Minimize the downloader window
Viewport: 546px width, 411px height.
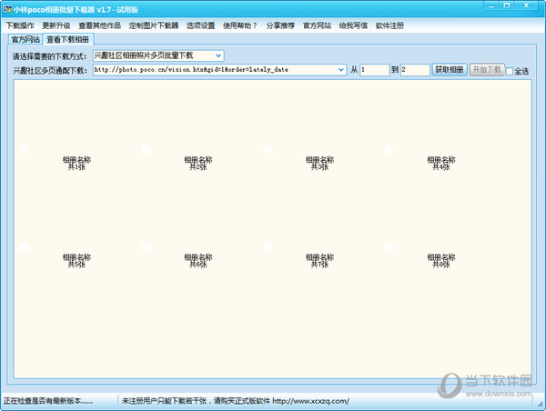pos(491,5)
